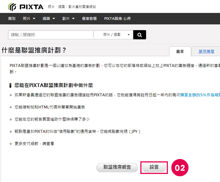The image size is (220, 182).
Task: Click the PIXTA logo icon
Action: (12, 7)
